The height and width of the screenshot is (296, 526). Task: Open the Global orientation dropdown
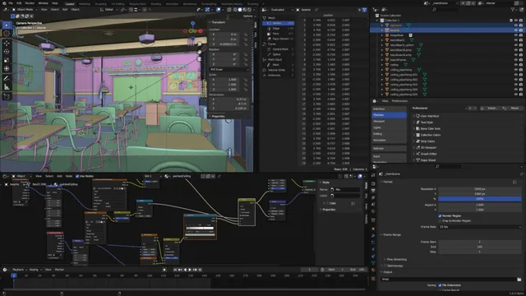[x=109, y=10]
